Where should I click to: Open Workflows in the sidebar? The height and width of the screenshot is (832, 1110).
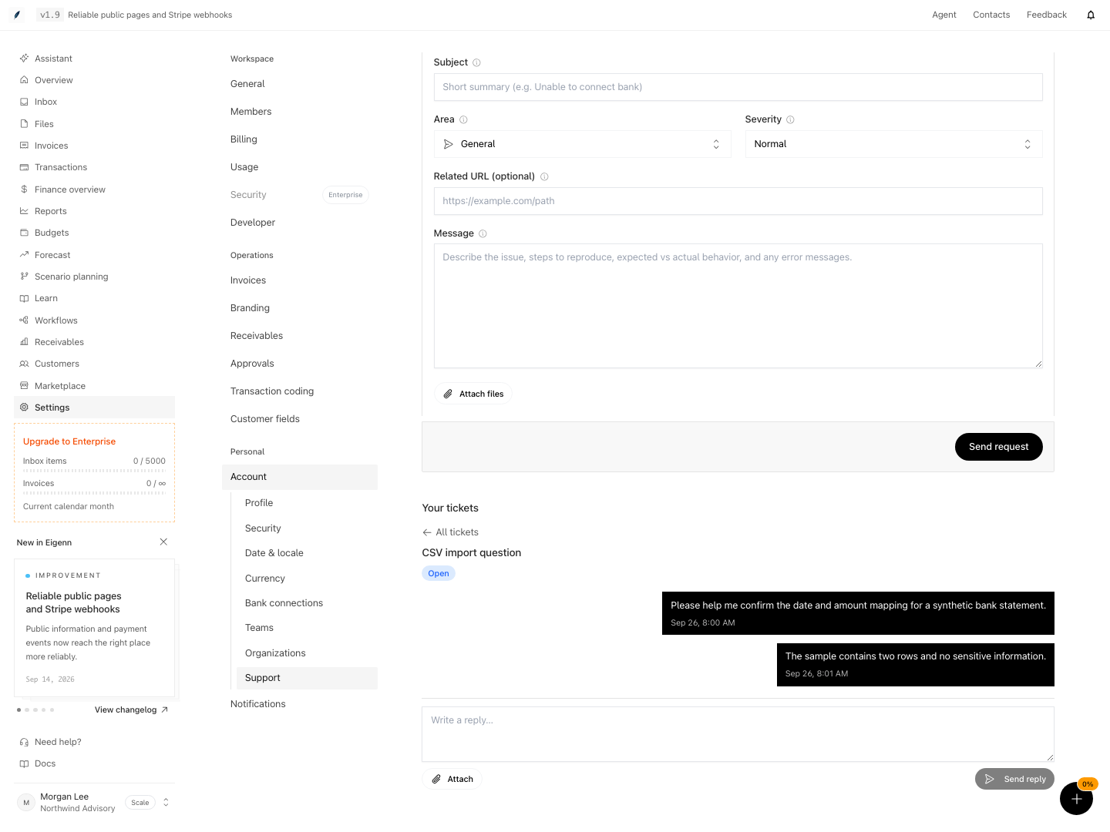94,320
